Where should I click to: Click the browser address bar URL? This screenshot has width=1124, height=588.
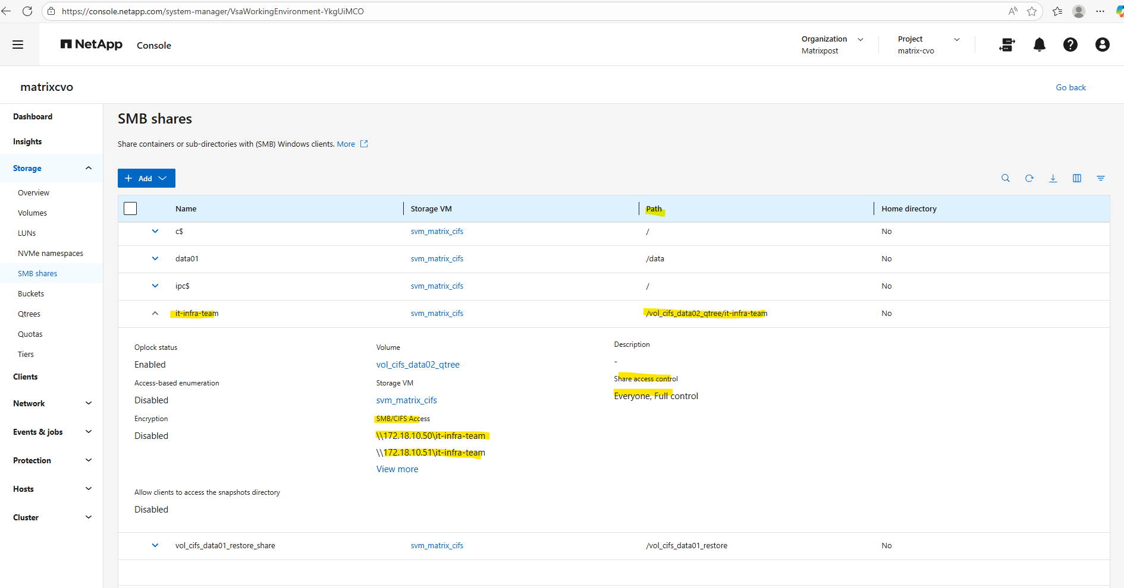click(213, 11)
